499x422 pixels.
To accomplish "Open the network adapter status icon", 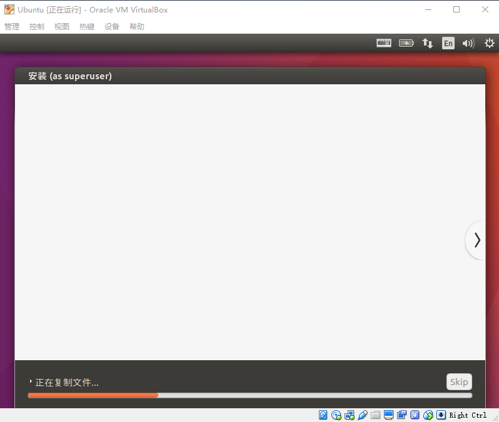I will tap(350, 415).
